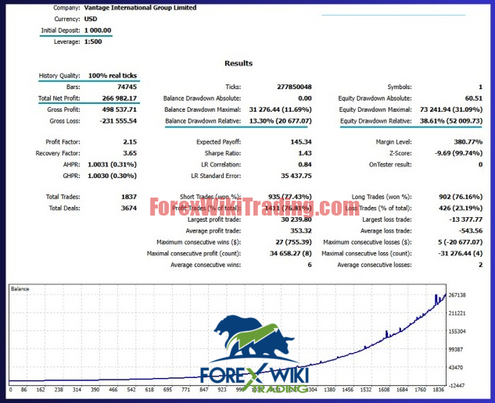
Task: Select Initial Deposit value 1 000.00
Action: pyautogui.click(x=98, y=30)
